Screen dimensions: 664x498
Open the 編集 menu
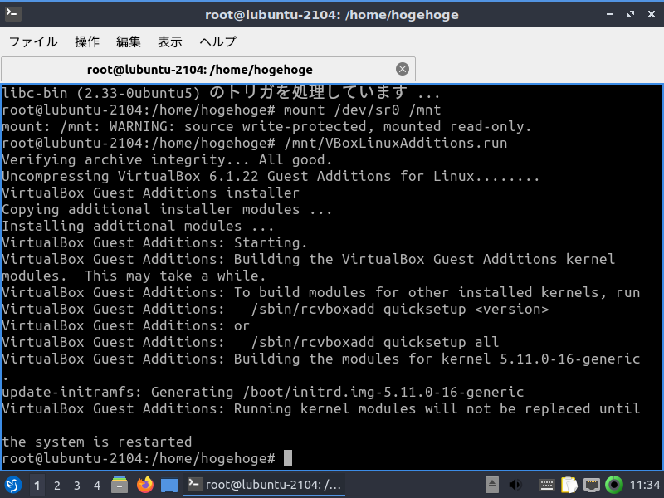(129, 41)
